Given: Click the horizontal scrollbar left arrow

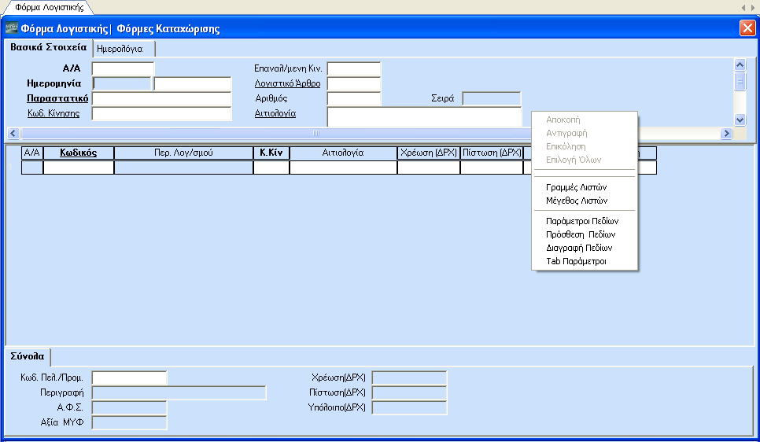Looking at the screenshot, I should click(13, 133).
